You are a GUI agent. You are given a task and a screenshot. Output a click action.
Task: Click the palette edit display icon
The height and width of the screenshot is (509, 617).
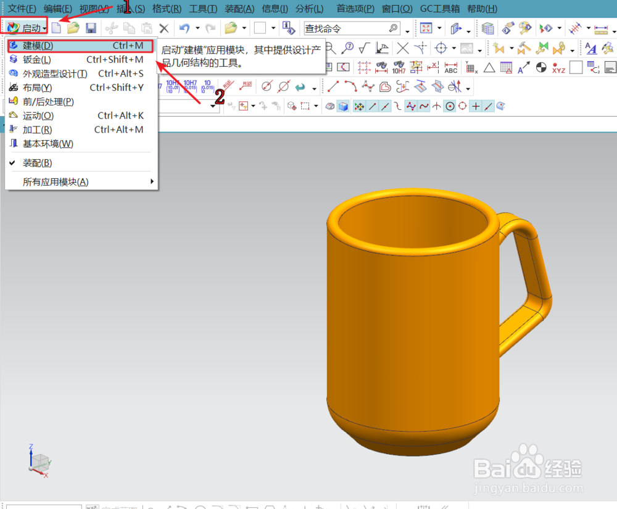pos(525,28)
